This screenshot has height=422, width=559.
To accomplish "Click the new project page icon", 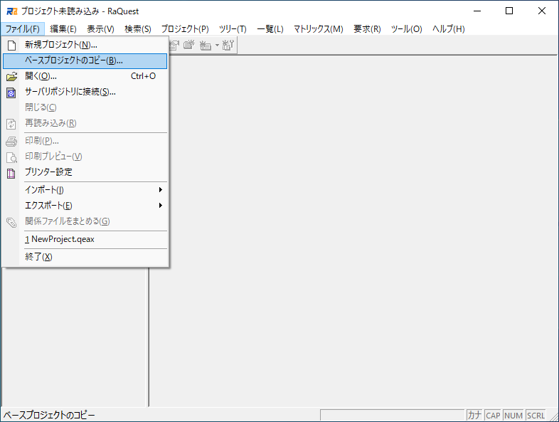I will pos(11,46).
